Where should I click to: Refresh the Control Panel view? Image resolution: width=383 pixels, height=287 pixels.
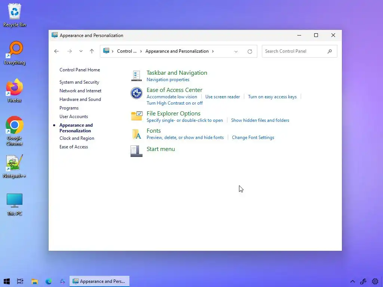(x=249, y=52)
